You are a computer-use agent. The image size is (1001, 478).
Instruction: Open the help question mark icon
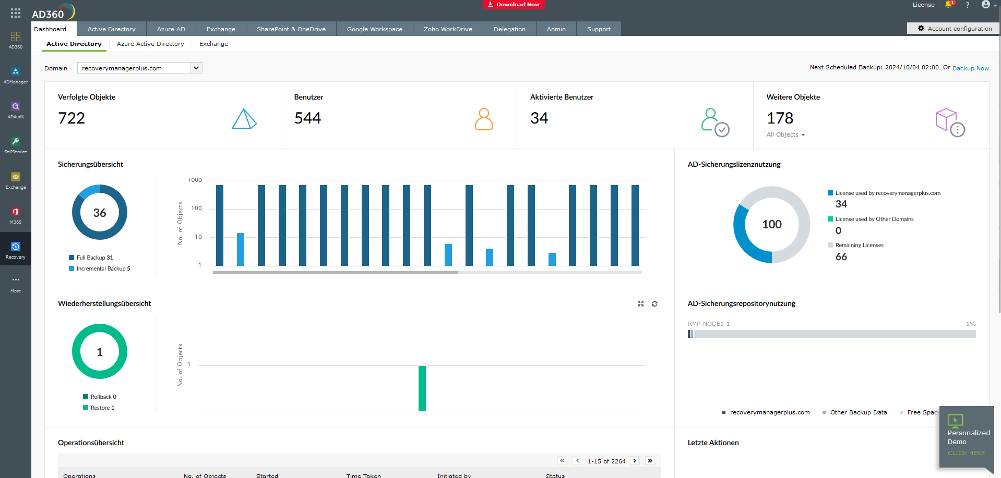(x=967, y=5)
